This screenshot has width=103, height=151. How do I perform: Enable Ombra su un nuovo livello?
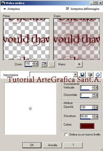66,134
